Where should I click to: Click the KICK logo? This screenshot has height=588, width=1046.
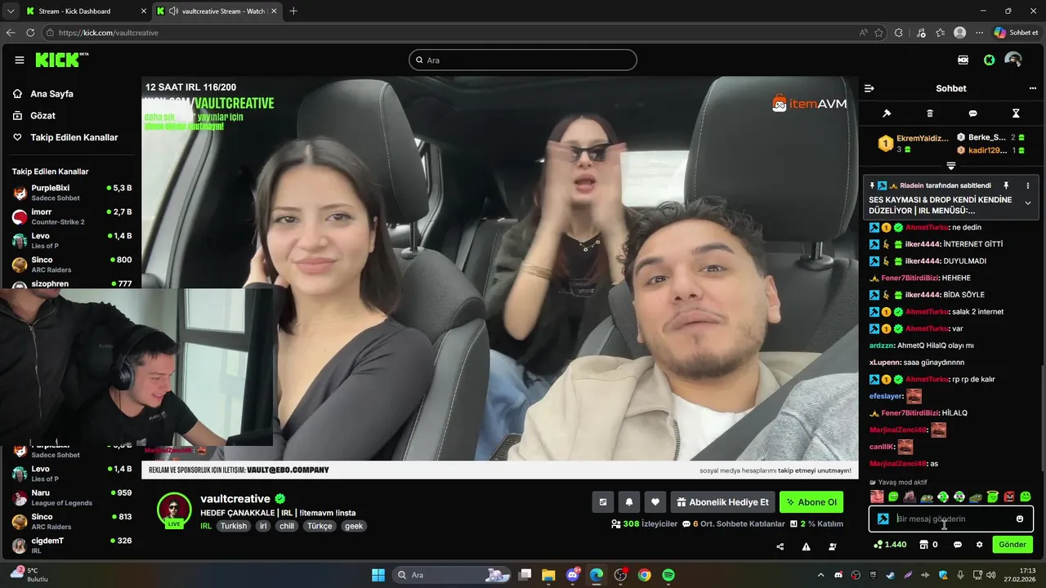(x=61, y=60)
